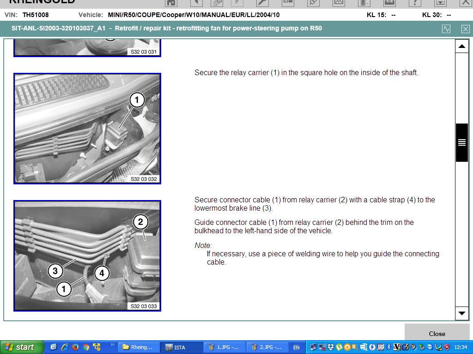Click the pen marker icon in toolbar
The image size is (473, 354).
[313, 2]
